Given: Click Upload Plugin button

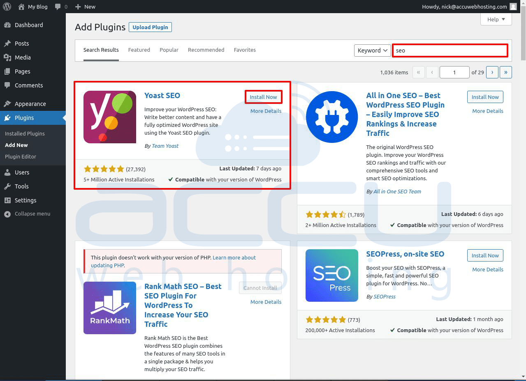Looking at the screenshot, I should point(150,27).
